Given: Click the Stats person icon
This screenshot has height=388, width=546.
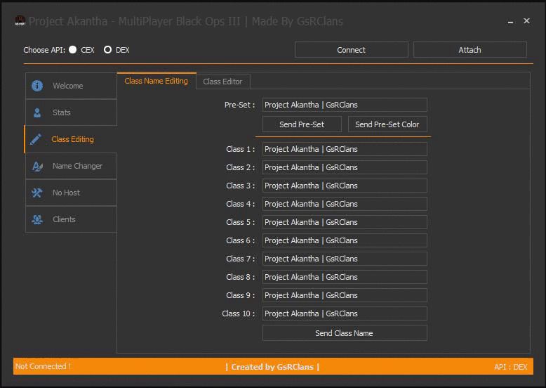Looking at the screenshot, I should pyautogui.click(x=37, y=112).
